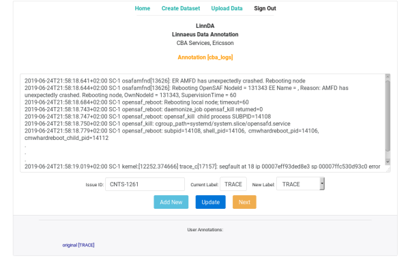Screen dimensions: 408x262
Task: Click the original [TRACE] annotation link
Action: pos(78,245)
